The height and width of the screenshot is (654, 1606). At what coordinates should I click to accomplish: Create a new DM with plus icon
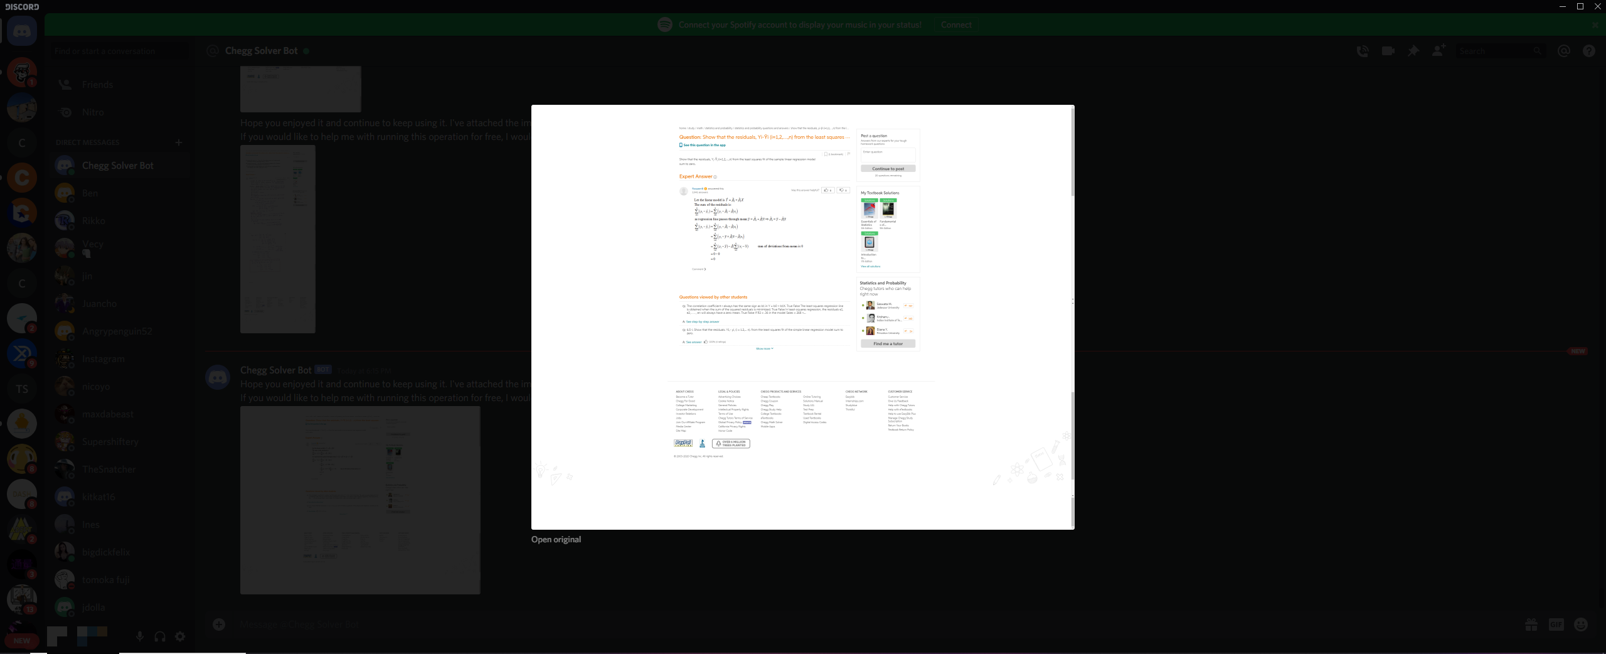179,142
